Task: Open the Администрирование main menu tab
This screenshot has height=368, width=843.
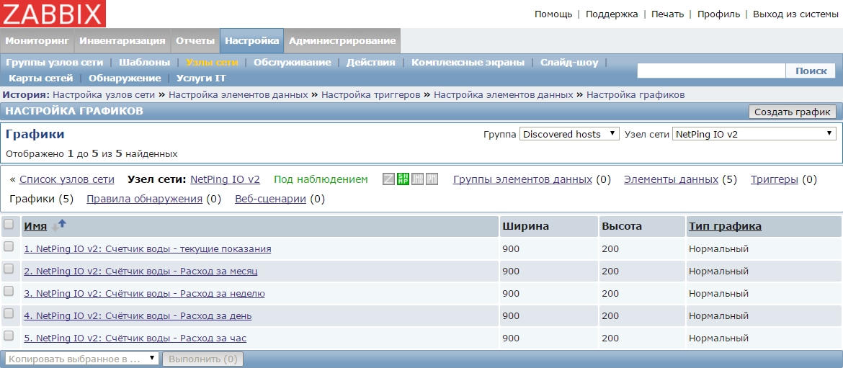Action: [342, 41]
